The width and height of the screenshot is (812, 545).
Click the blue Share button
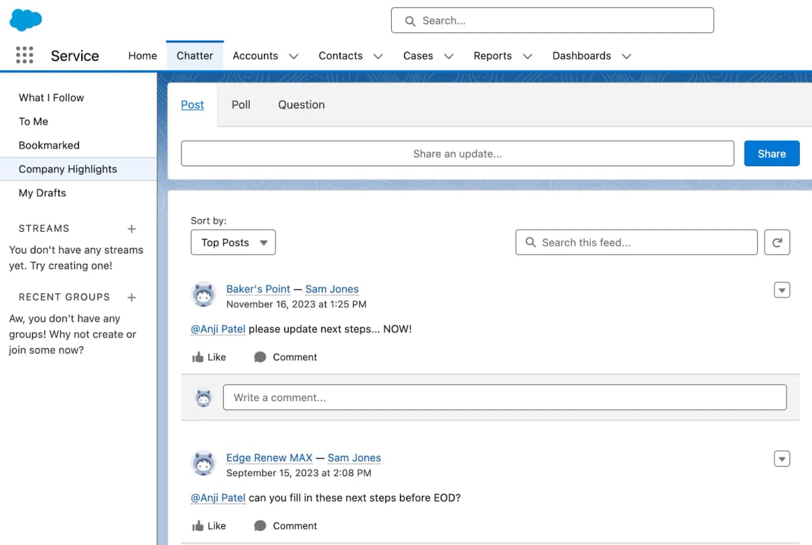point(772,153)
